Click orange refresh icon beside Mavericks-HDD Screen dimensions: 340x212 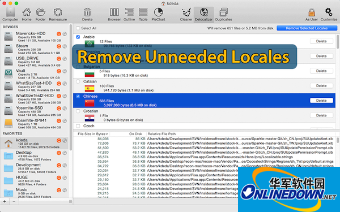pos(59,34)
